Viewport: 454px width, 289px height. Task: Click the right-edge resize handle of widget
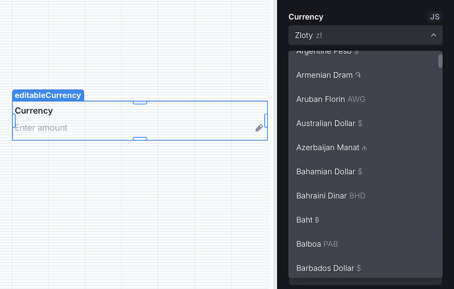[266, 120]
